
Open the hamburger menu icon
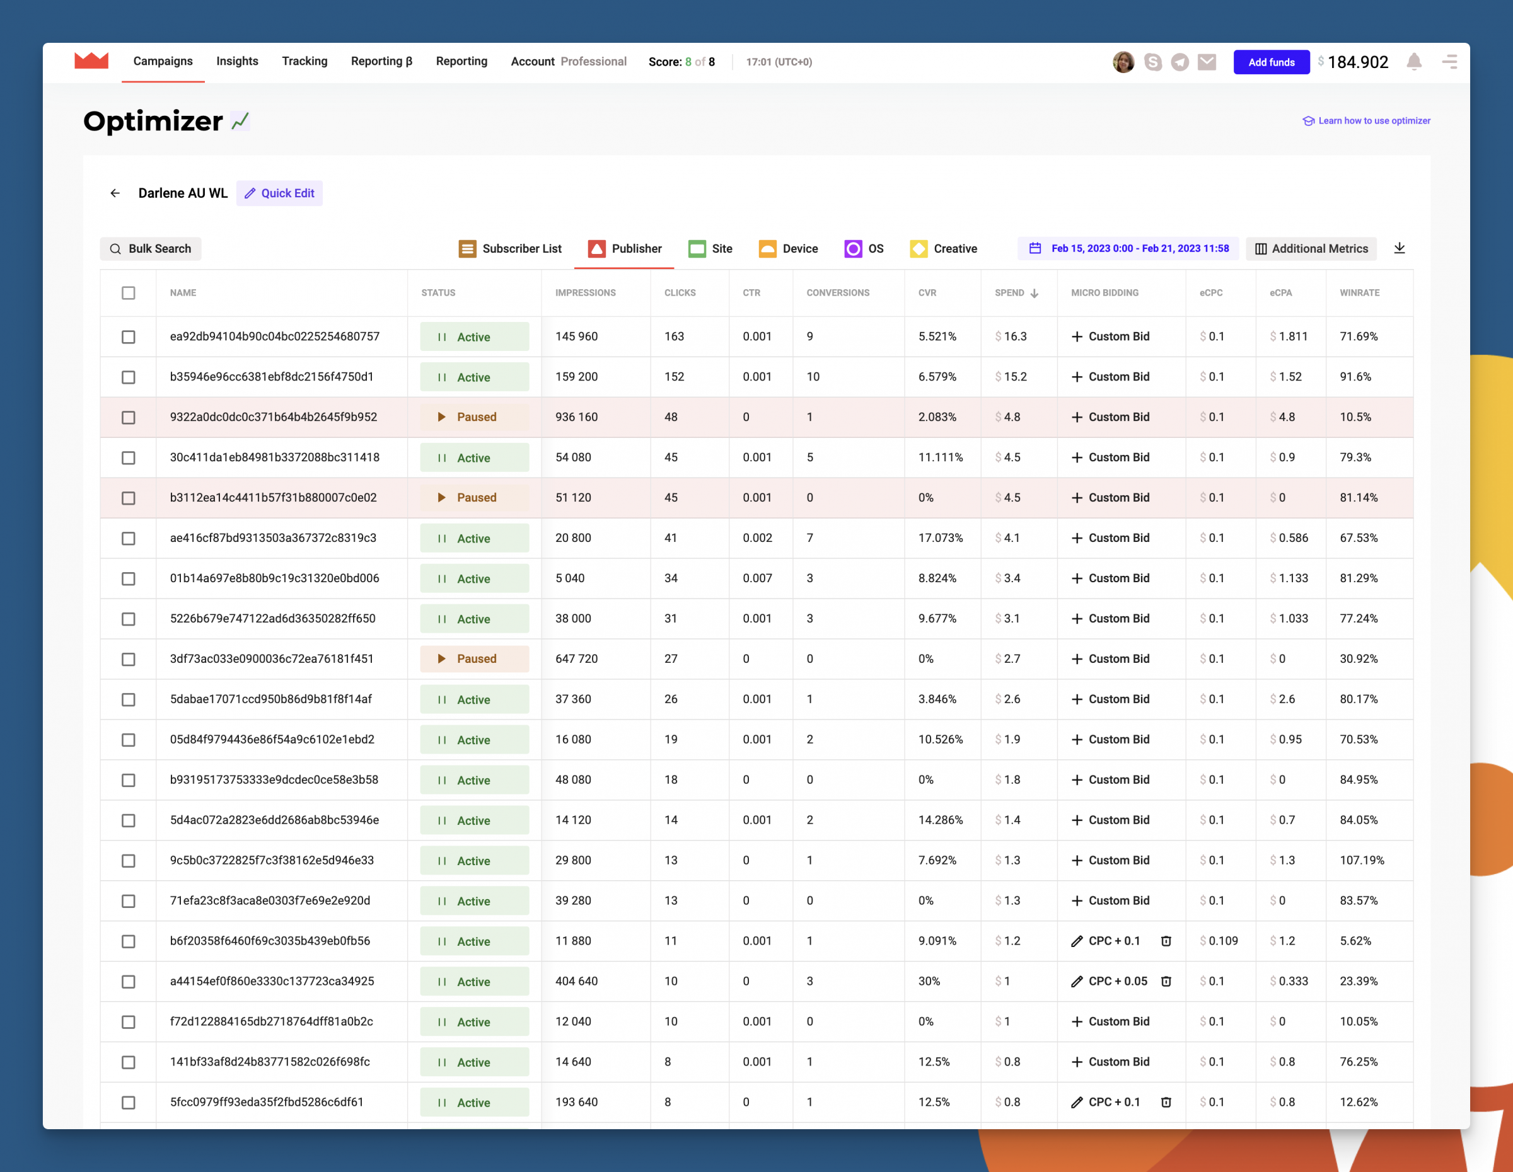tap(1449, 62)
